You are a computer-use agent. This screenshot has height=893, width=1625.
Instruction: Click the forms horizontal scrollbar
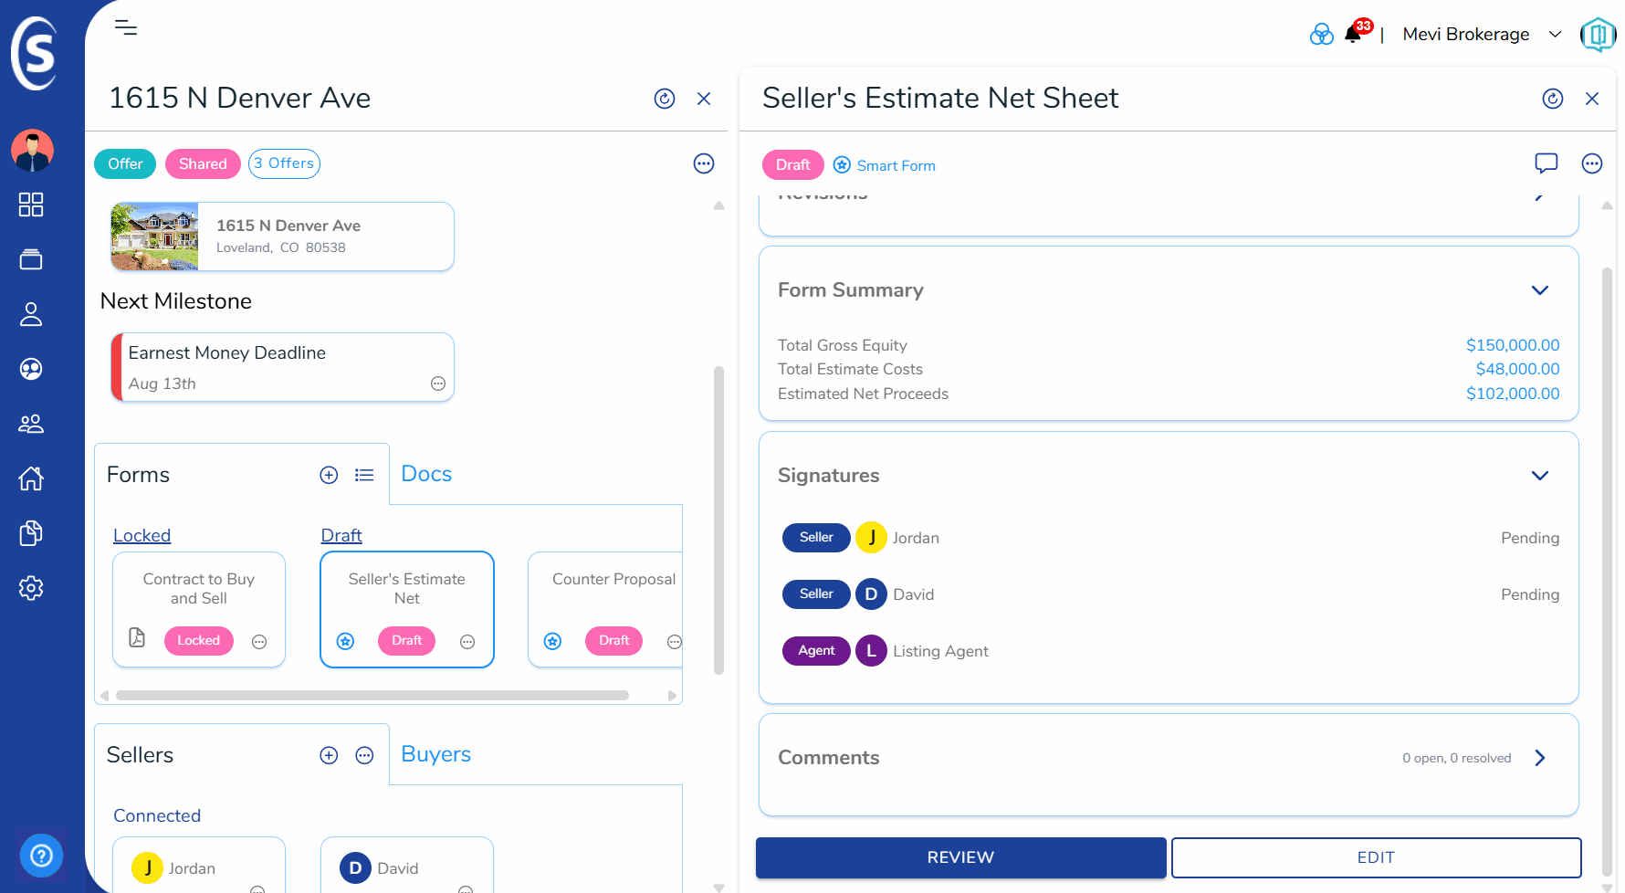tap(372, 695)
